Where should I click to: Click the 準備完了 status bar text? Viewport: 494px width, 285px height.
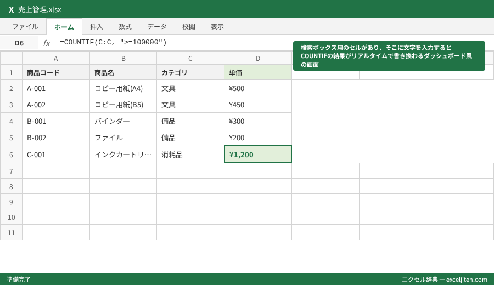(x=19, y=280)
